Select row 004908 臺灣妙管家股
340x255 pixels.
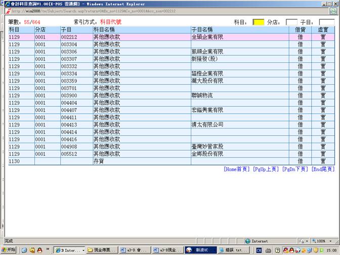[x=152, y=147]
